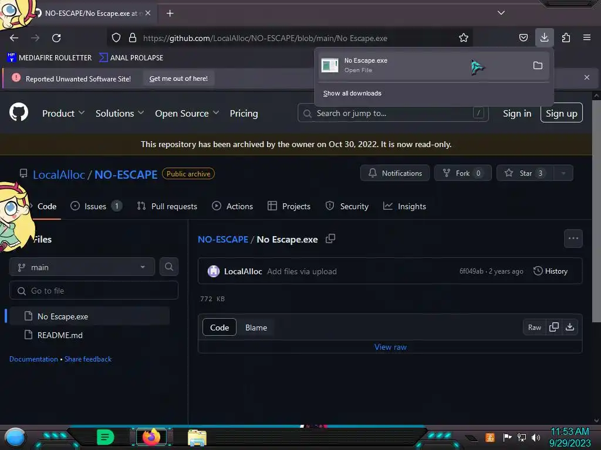The height and width of the screenshot is (450, 601).
Task: Select the Blame view toggle
Action: [256, 328]
